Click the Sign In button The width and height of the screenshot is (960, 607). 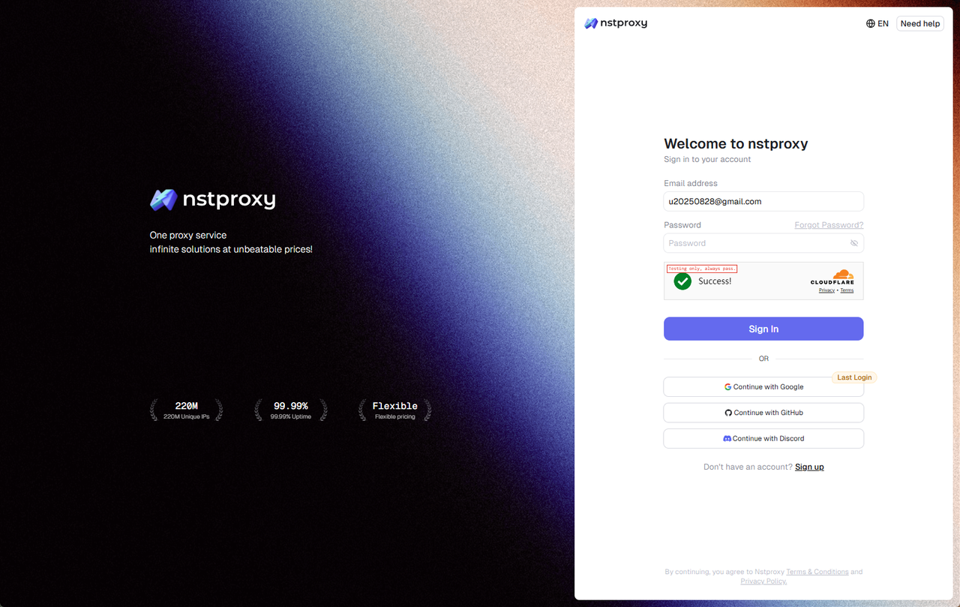pyautogui.click(x=763, y=329)
